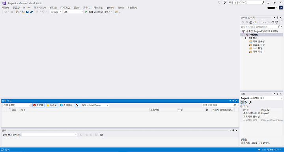Click the navigate forward toolbar icon
The width and height of the screenshot is (284, 152).
coord(11,12)
